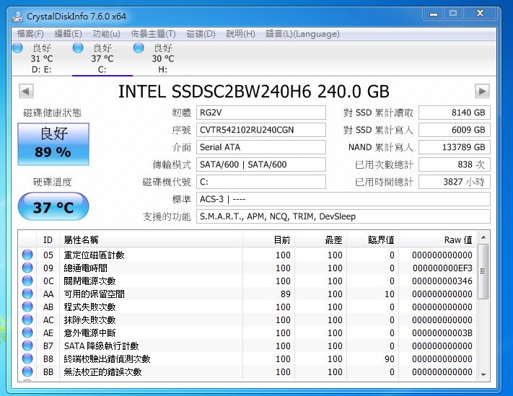Open the 語言(L)(Language) menu

click(302, 34)
